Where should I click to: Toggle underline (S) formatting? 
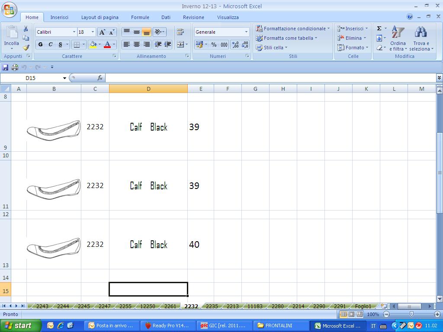pos(60,45)
